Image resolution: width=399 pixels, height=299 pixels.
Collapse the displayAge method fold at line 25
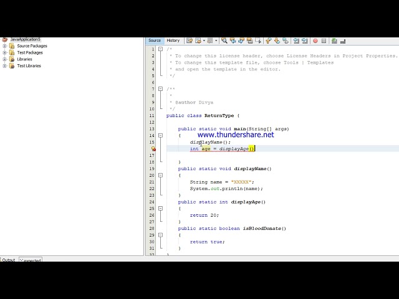160,208
